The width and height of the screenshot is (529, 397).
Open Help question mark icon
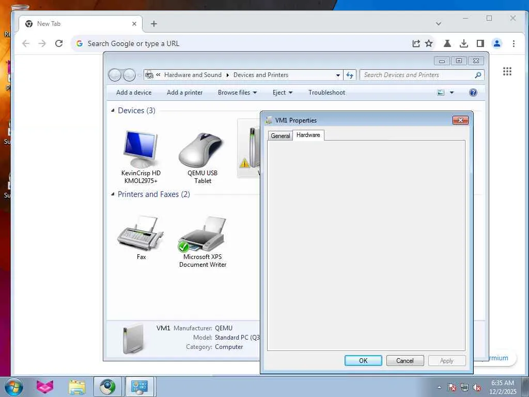[473, 93]
